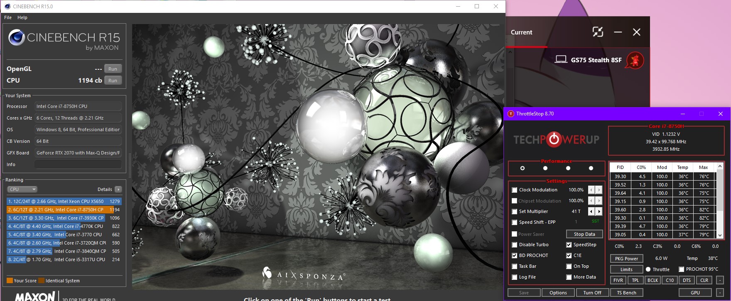The width and height of the screenshot is (731, 301).
Task: Enable the Task Bar checkbox
Action: pyautogui.click(x=515, y=266)
